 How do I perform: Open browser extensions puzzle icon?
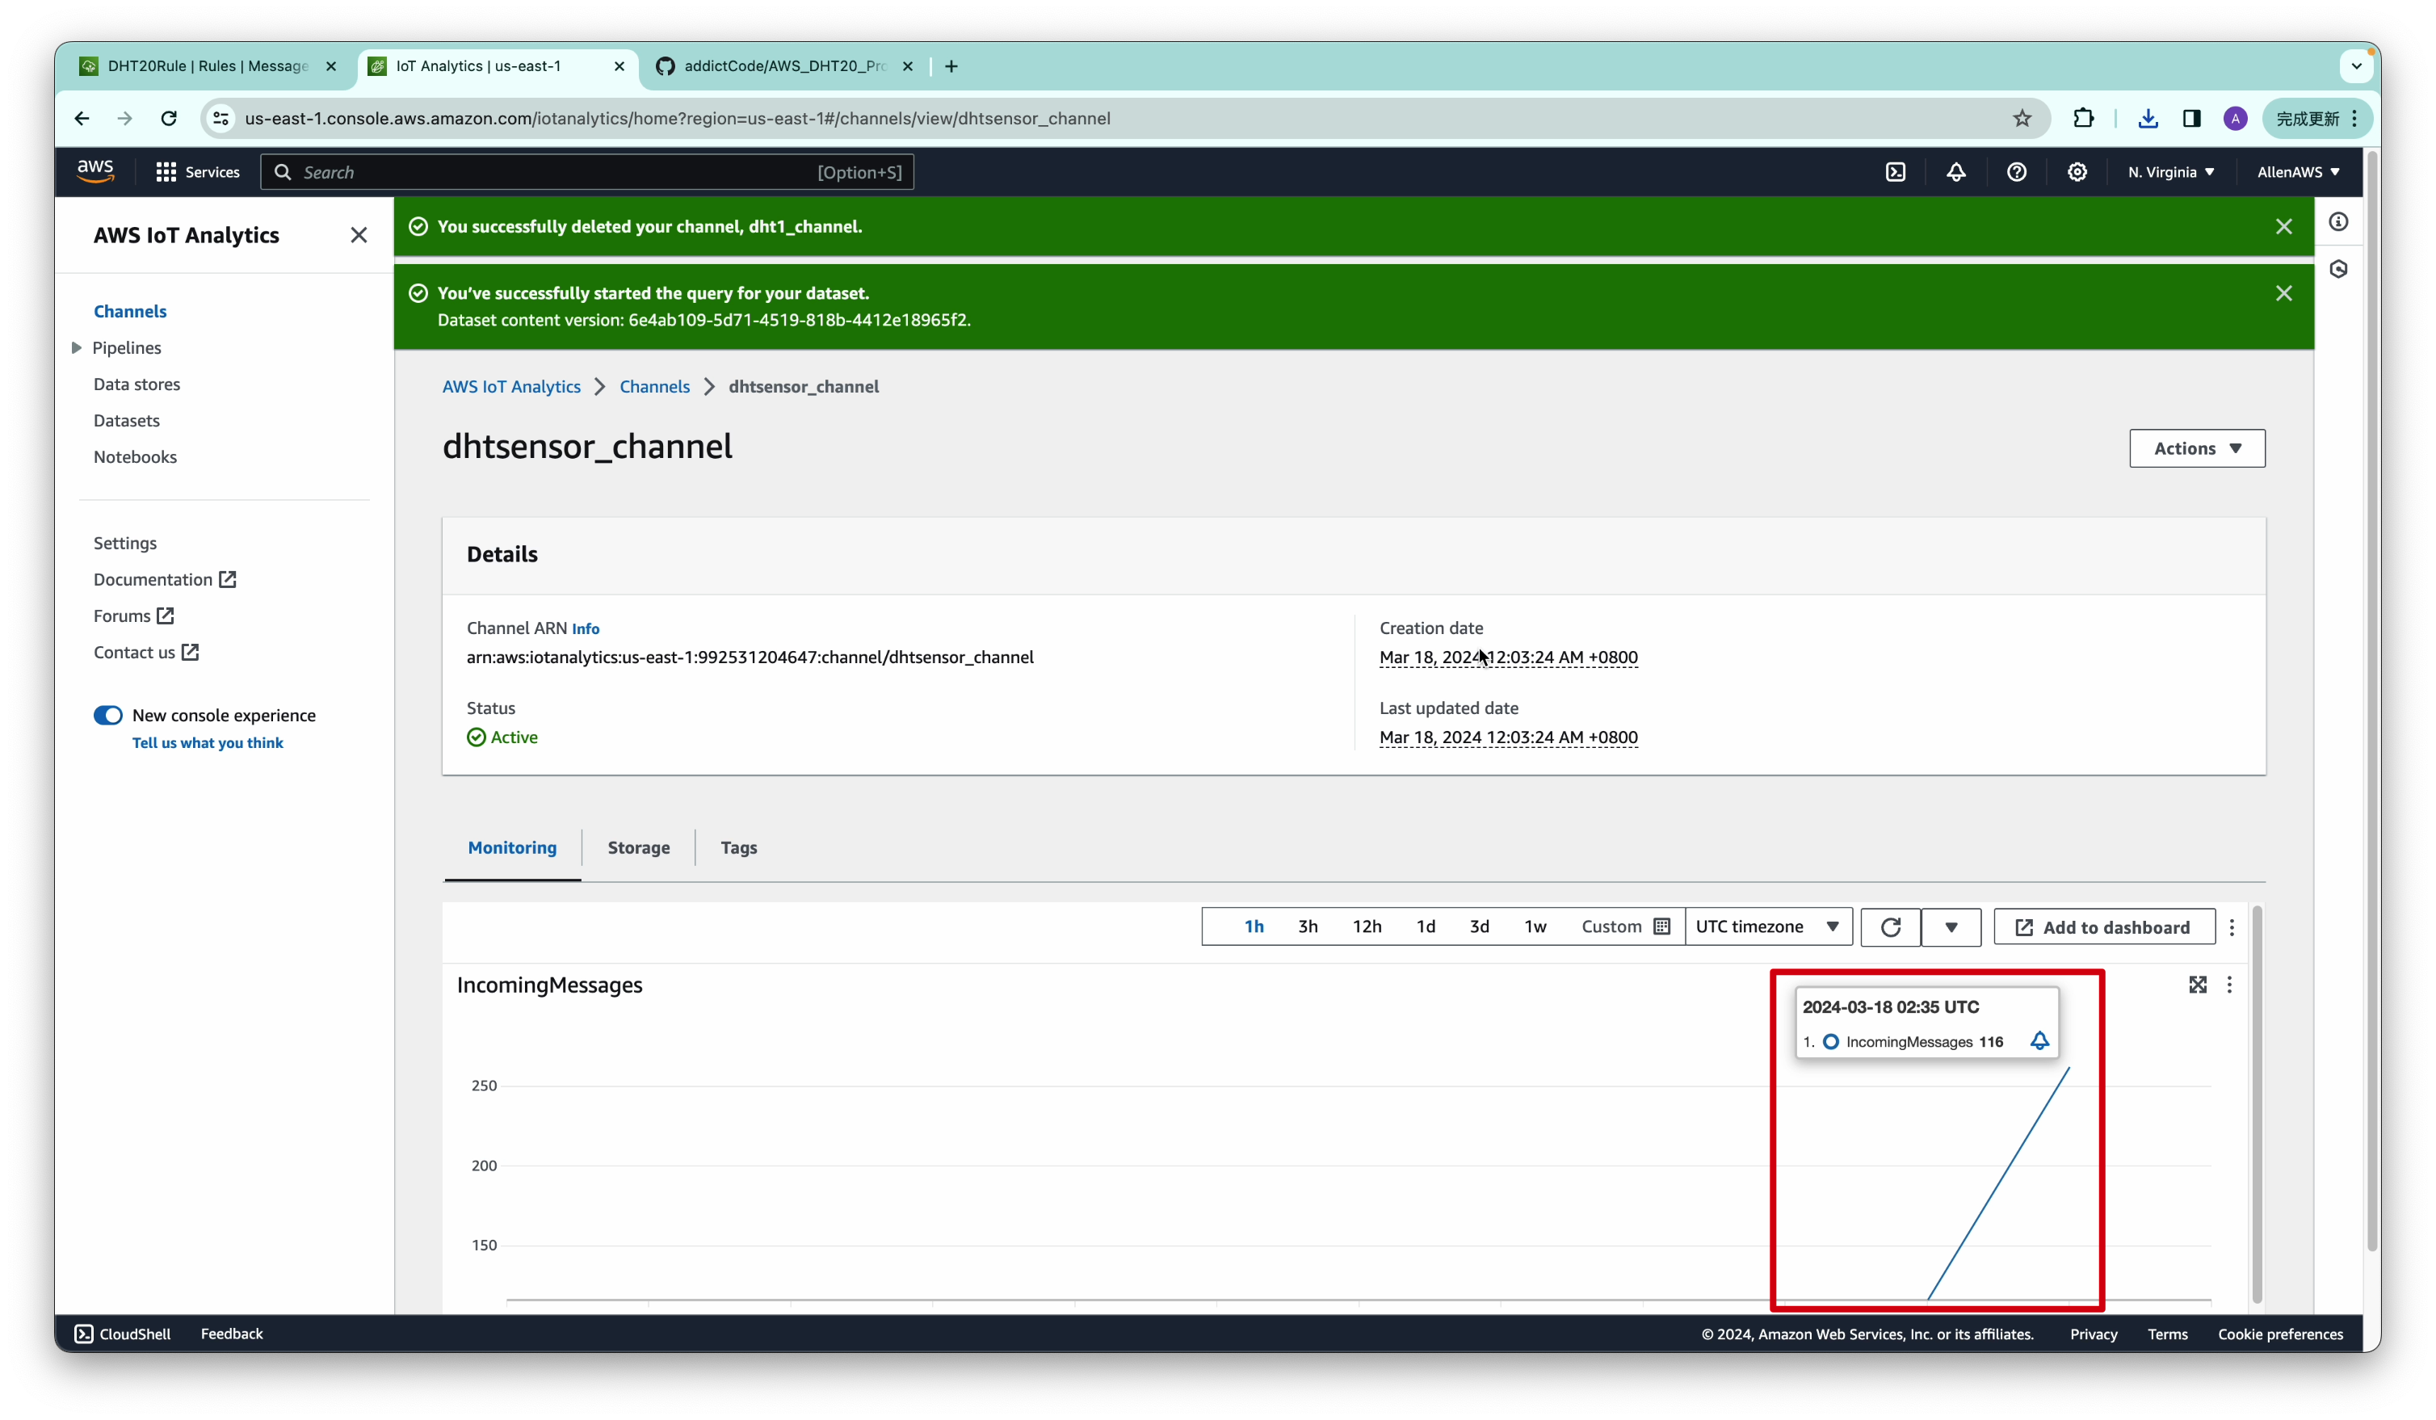click(x=2083, y=118)
